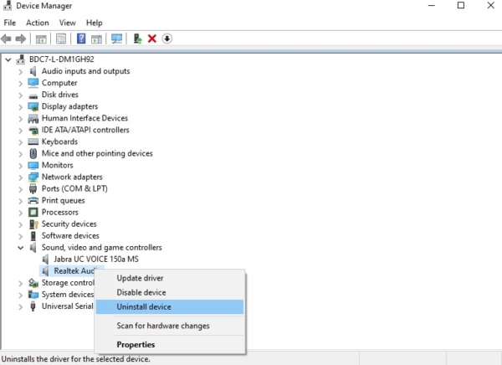The width and height of the screenshot is (502, 365).
Task: Click the key icon beside Security devices
Action: pyautogui.click(x=33, y=224)
